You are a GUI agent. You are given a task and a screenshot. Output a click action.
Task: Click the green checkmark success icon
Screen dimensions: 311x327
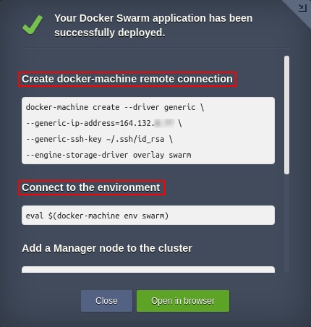click(33, 25)
